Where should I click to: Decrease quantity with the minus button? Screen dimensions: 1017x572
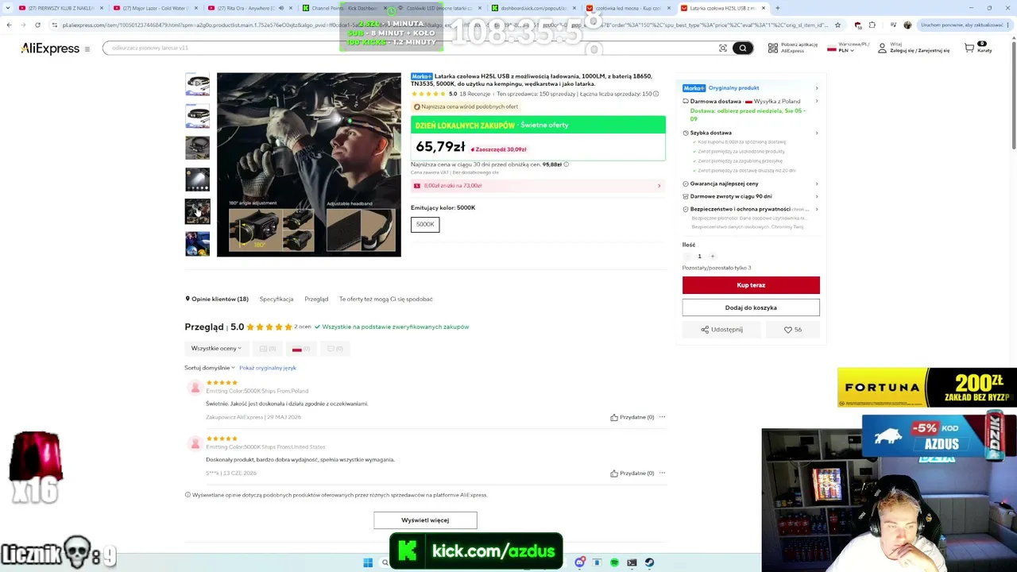coord(686,256)
